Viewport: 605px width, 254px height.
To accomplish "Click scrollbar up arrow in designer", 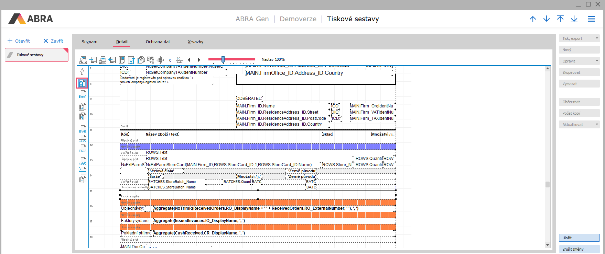I will (x=548, y=69).
